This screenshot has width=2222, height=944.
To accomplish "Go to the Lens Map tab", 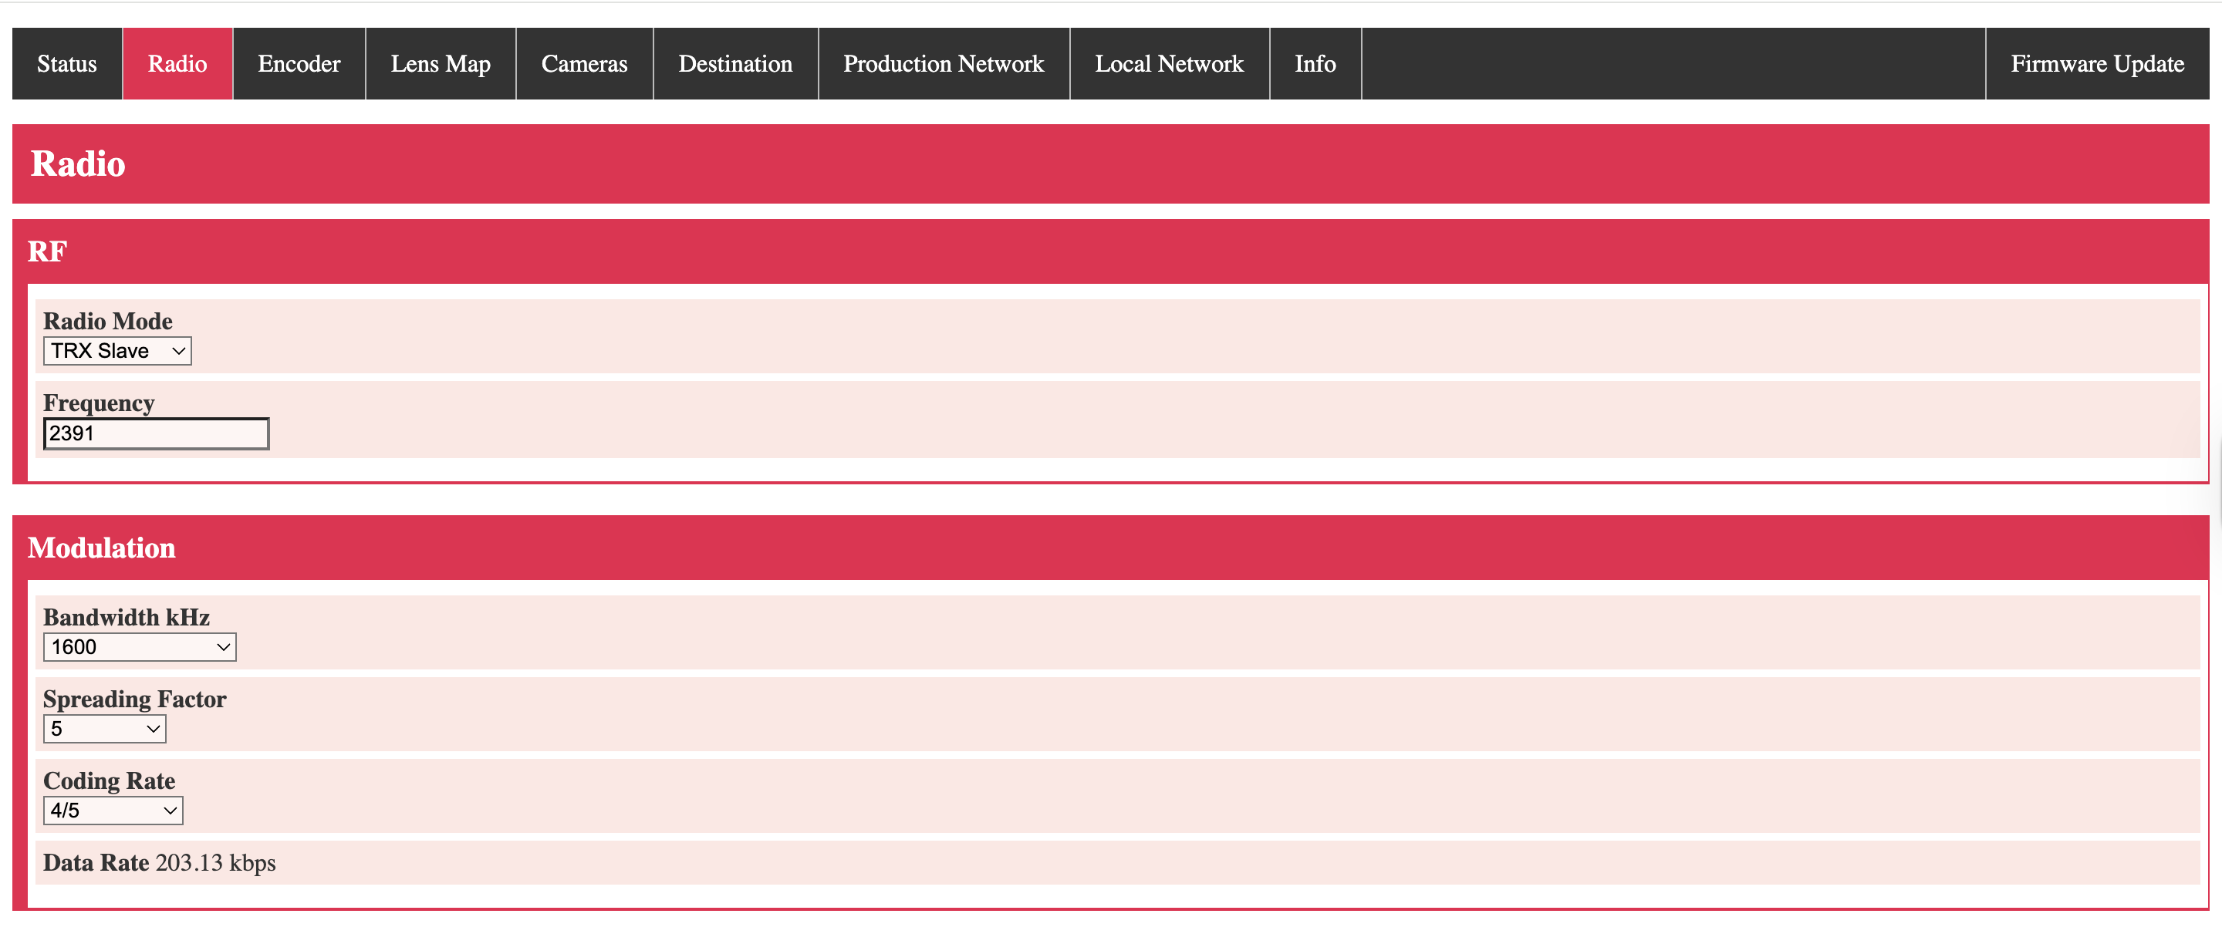I will (440, 64).
